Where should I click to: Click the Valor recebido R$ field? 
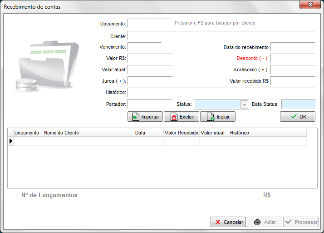pyautogui.click(x=292, y=81)
